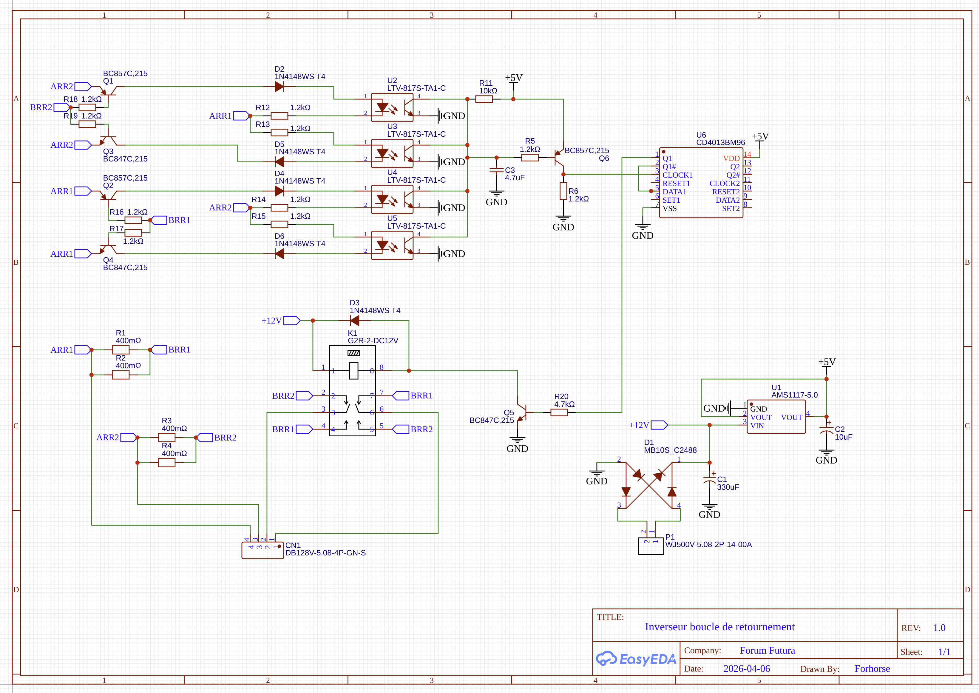Select the Q1 PNP transistor symbol
979x693 pixels.
pos(108,91)
